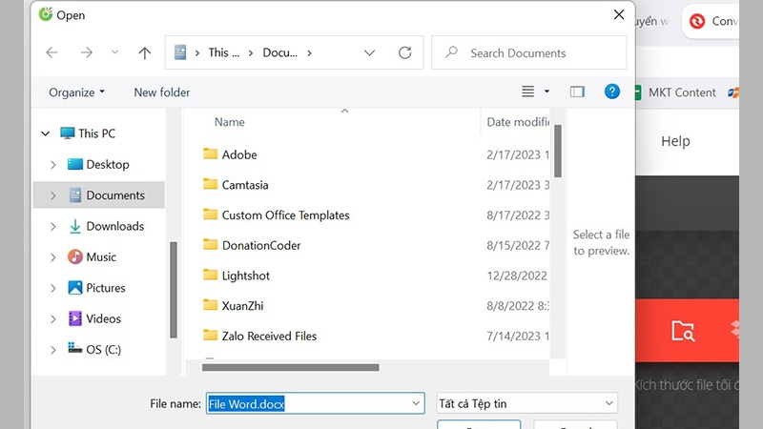The height and width of the screenshot is (429, 763).
Task: Select the Zalo Received Files folder
Action: pos(269,336)
